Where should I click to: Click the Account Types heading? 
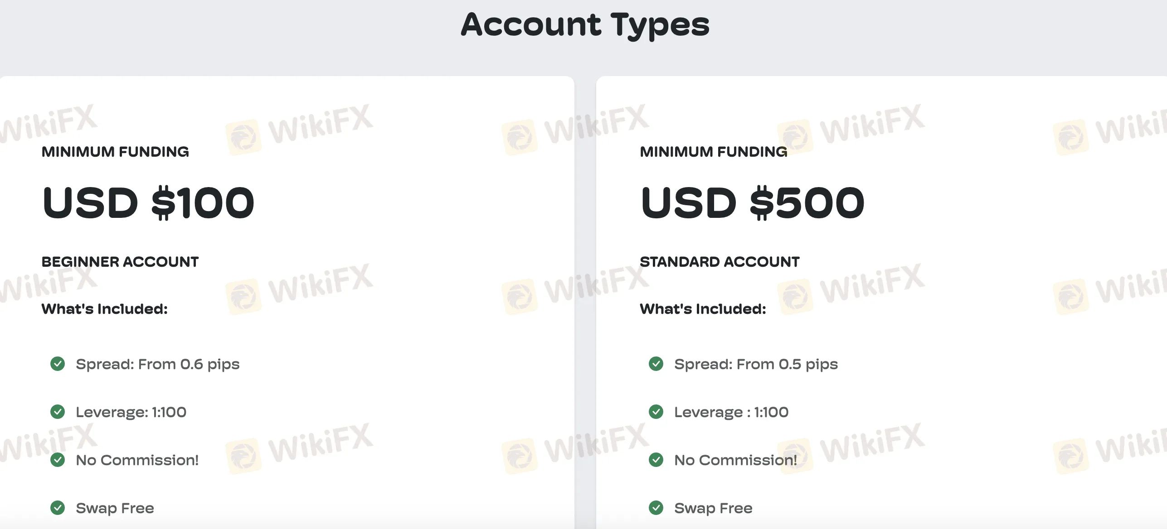pyautogui.click(x=585, y=25)
